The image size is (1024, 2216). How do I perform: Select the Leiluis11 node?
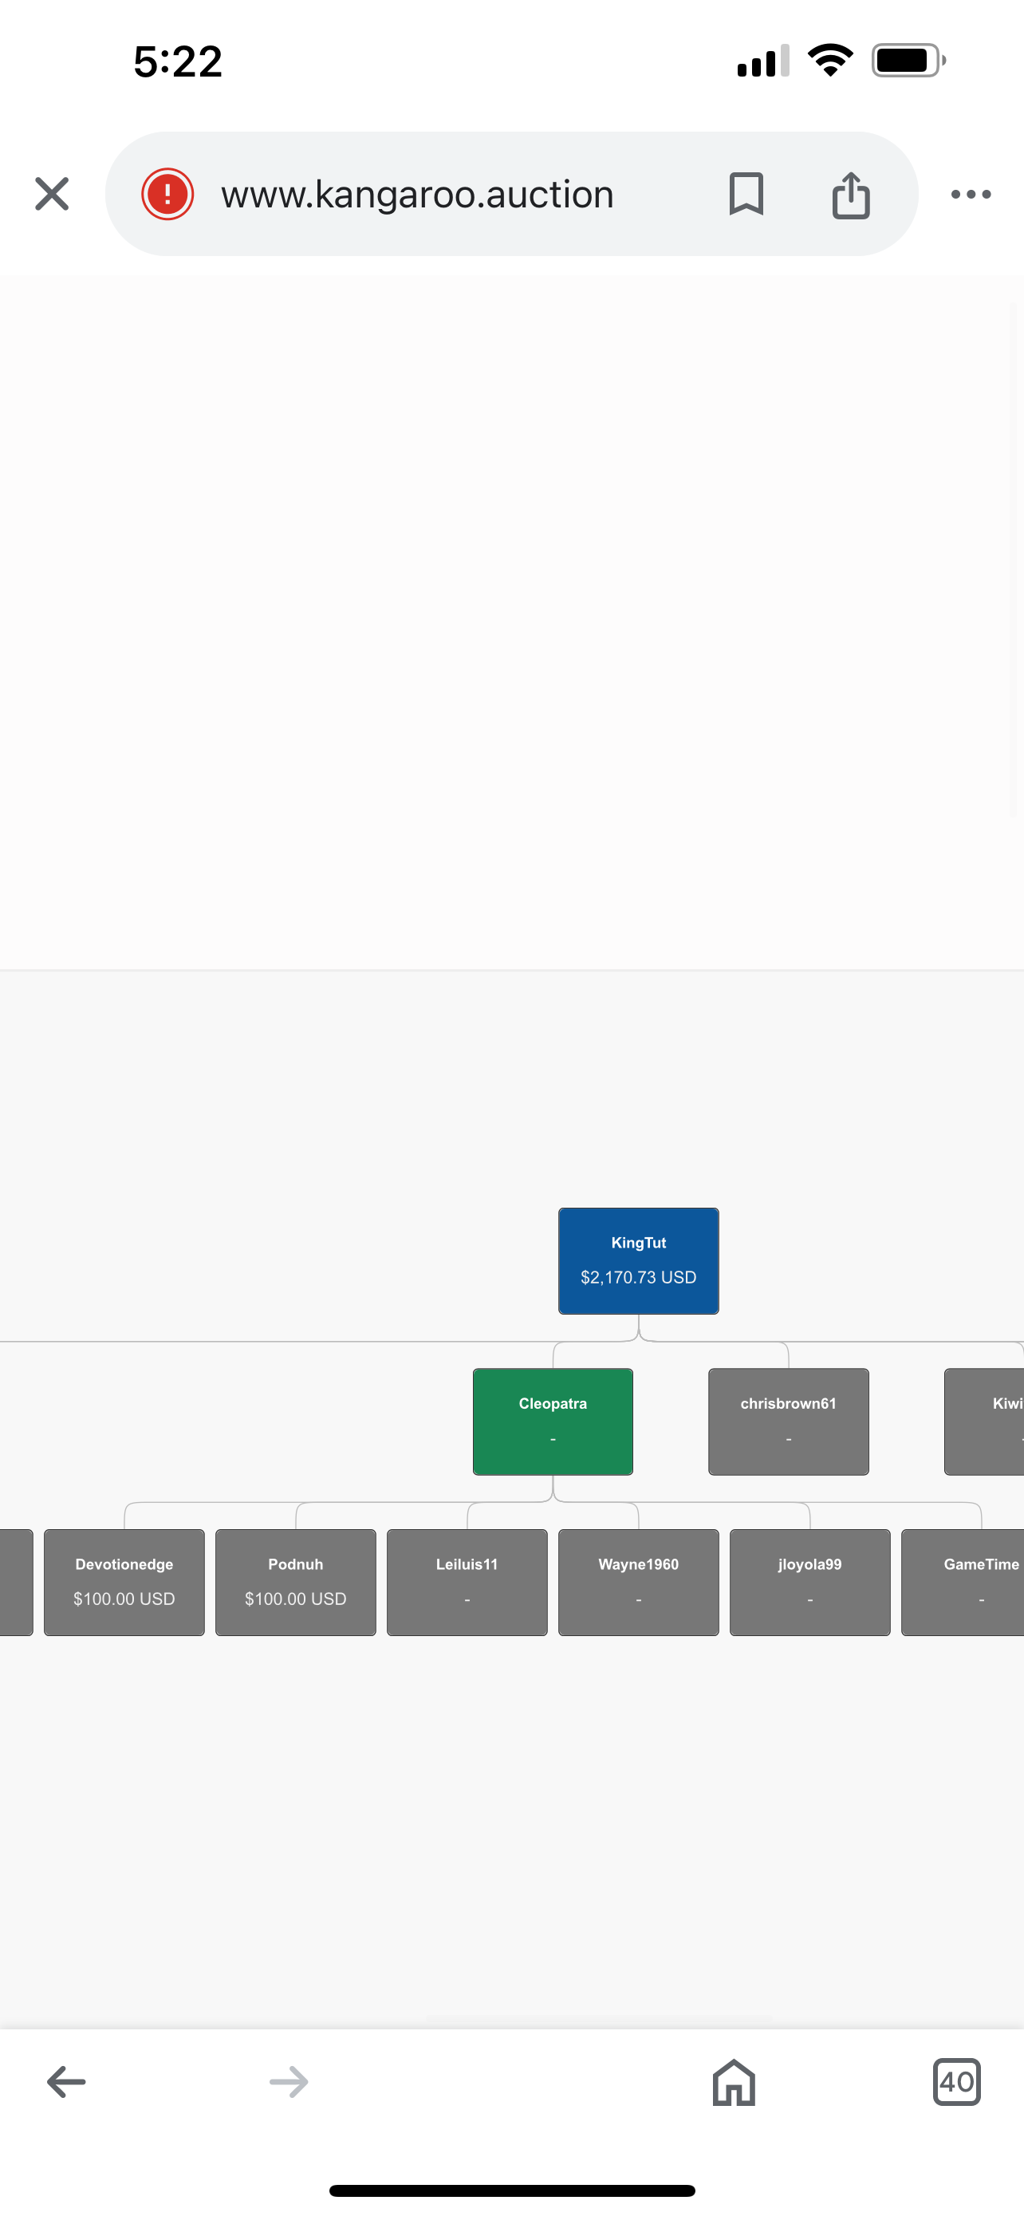click(467, 1582)
